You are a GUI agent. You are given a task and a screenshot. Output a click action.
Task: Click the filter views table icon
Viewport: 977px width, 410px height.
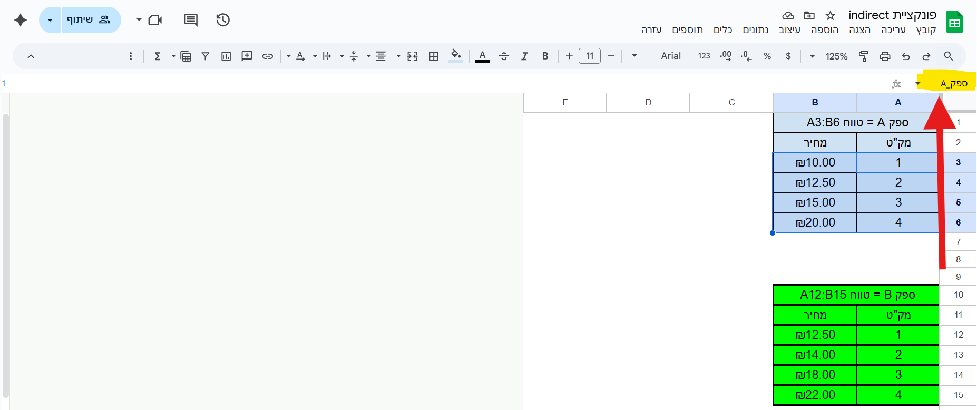(185, 56)
